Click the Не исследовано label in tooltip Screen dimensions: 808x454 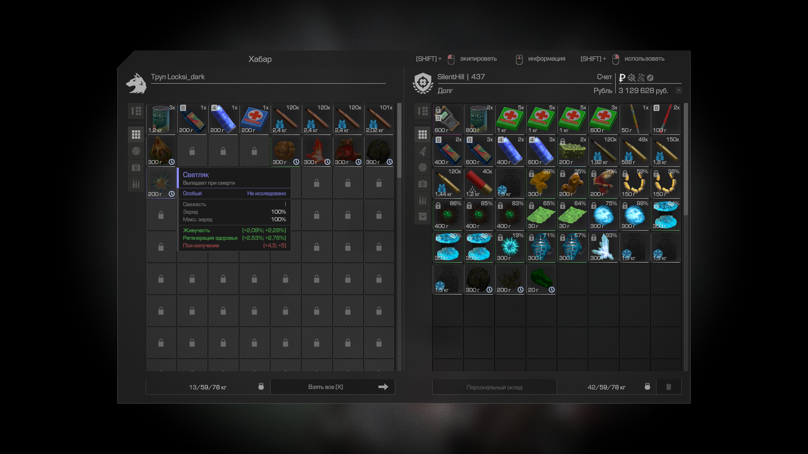(266, 193)
